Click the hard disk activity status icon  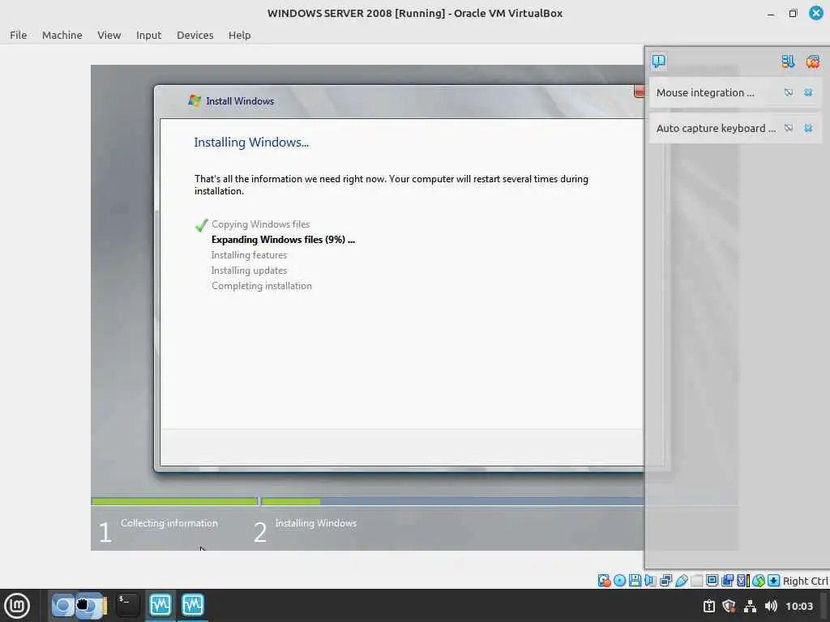(604, 581)
